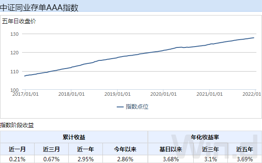Click the 2.86% value cell
The width and height of the screenshot is (262, 163).
(125, 159)
